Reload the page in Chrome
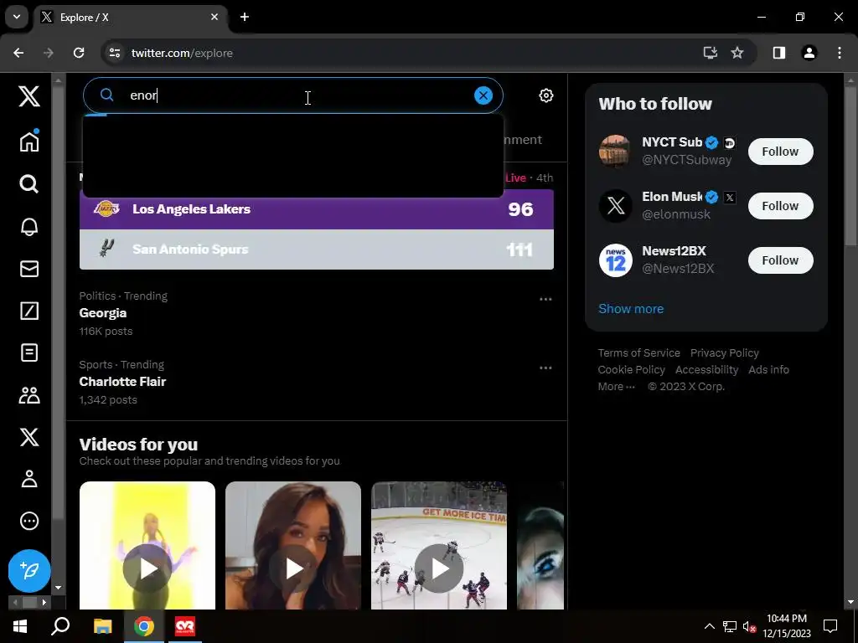The height and width of the screenshot is (643, 858). click(79, 53)
